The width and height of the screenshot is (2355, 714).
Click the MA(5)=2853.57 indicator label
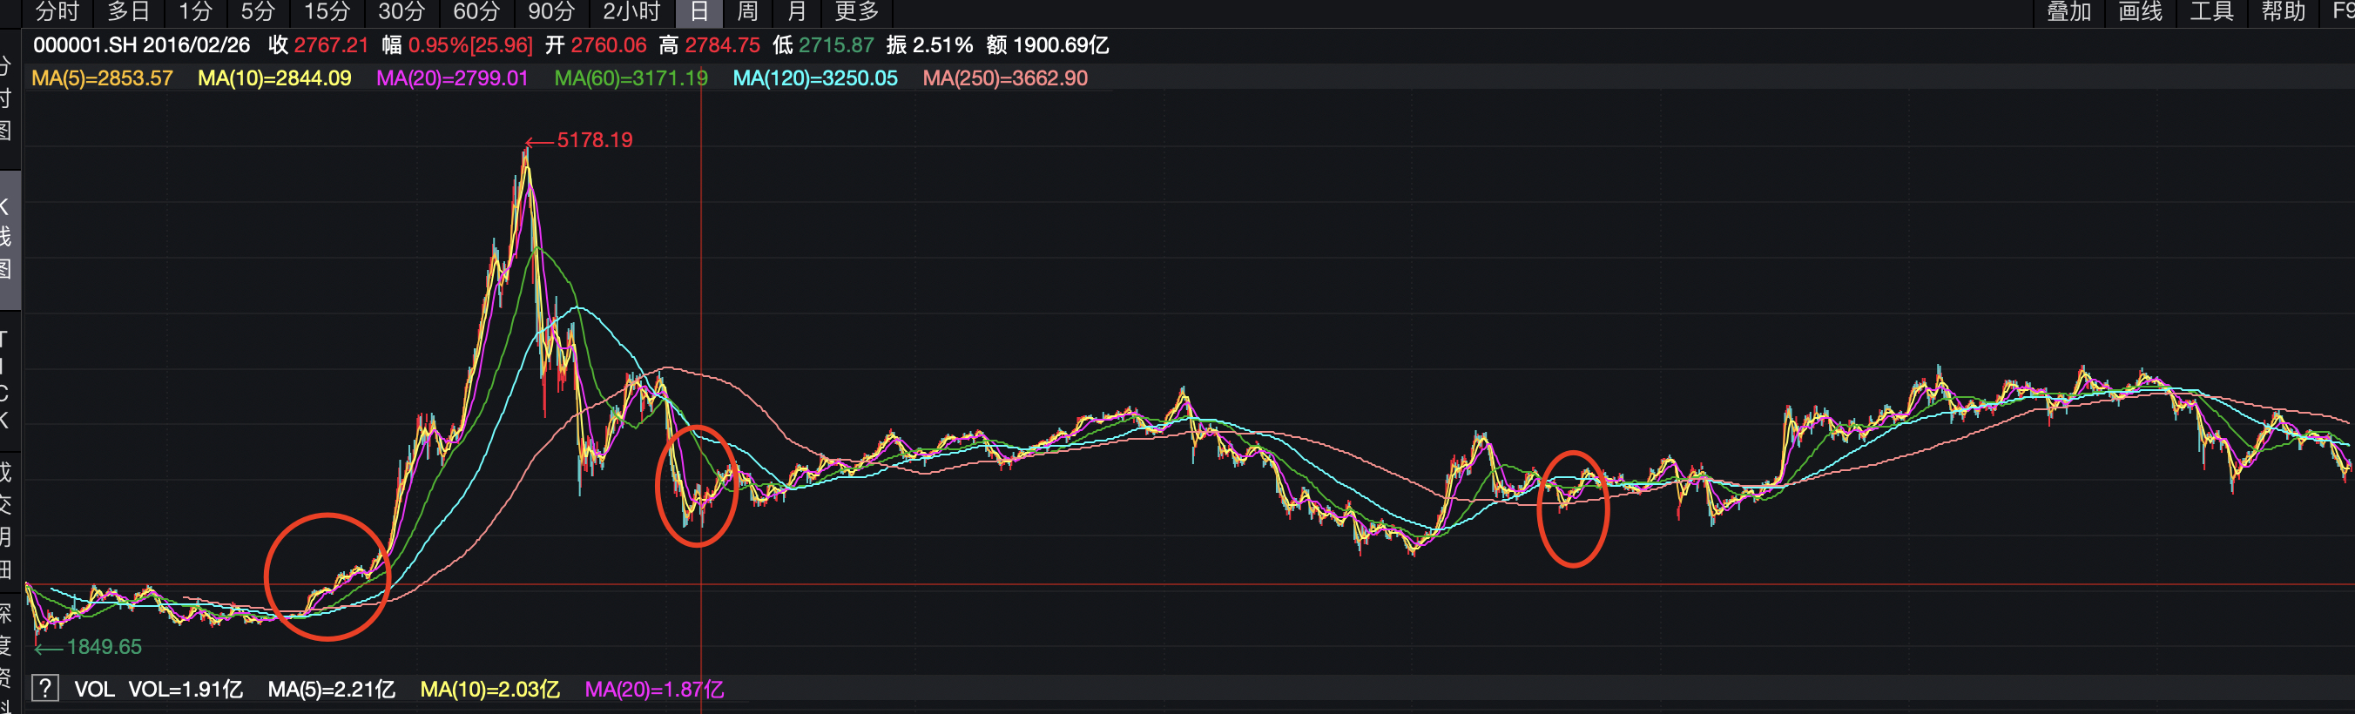103,78
